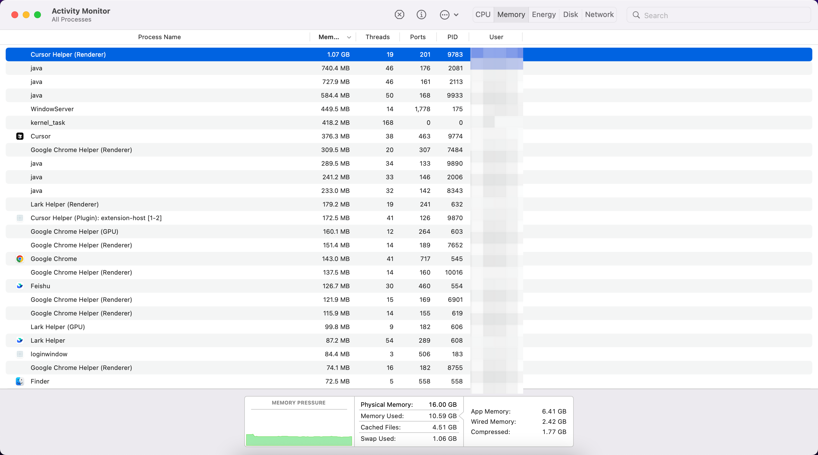Select Google Chrome Helper (Renderer) PID 619
Viewport: 818px width, 455px height.
(409, 313)
